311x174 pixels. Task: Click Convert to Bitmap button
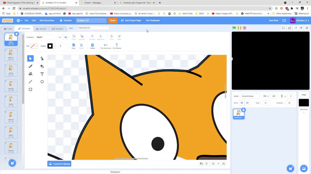[59, 164]
